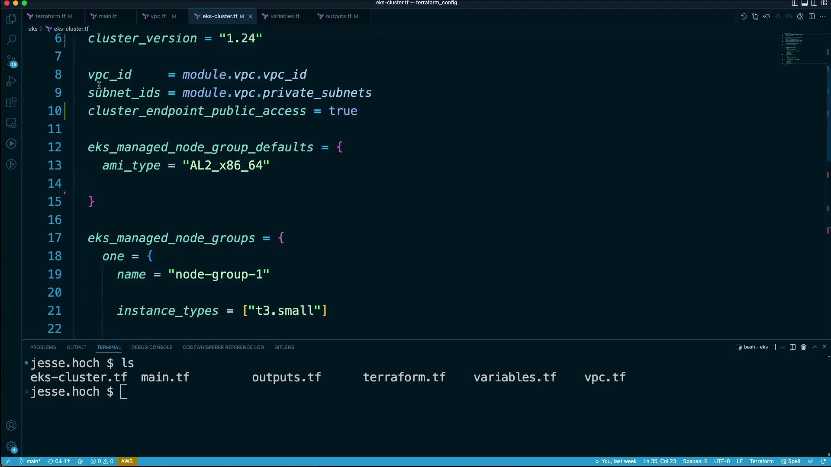Open file history clock icon
Screen dimensions: 831x467
[x=744, y=16]
